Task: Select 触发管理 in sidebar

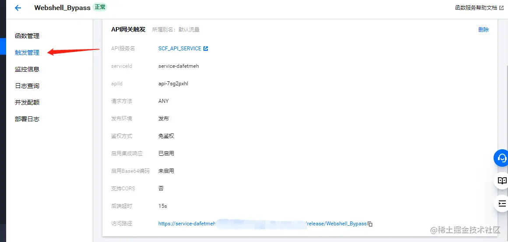Action: tap(27, 53)
